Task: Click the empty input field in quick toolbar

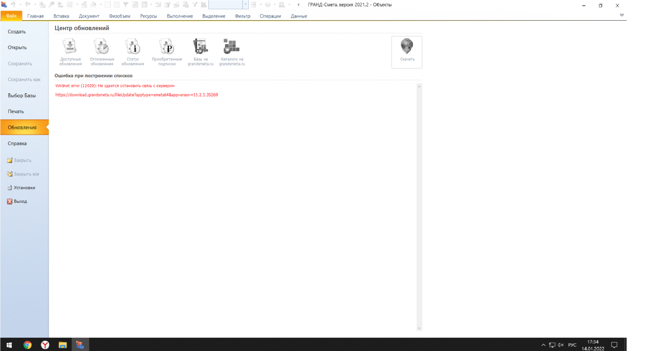Action: (x=225, y=5)
